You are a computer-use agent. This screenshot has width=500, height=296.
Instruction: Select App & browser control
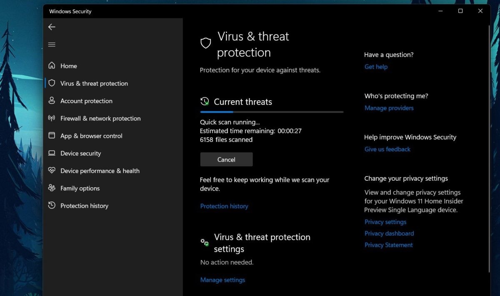[113, 136]
